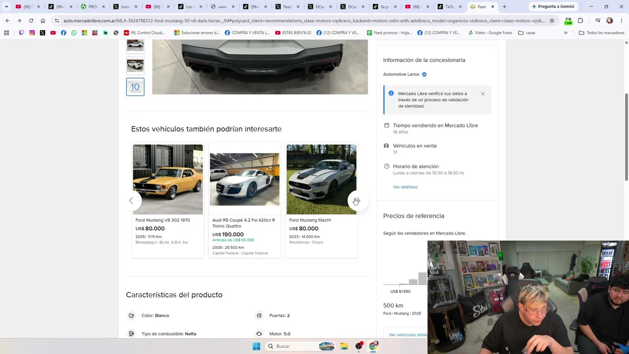This screenshot has height=354, width=629.
Task: Click the white Audi R8 photo
Action: 245,179
